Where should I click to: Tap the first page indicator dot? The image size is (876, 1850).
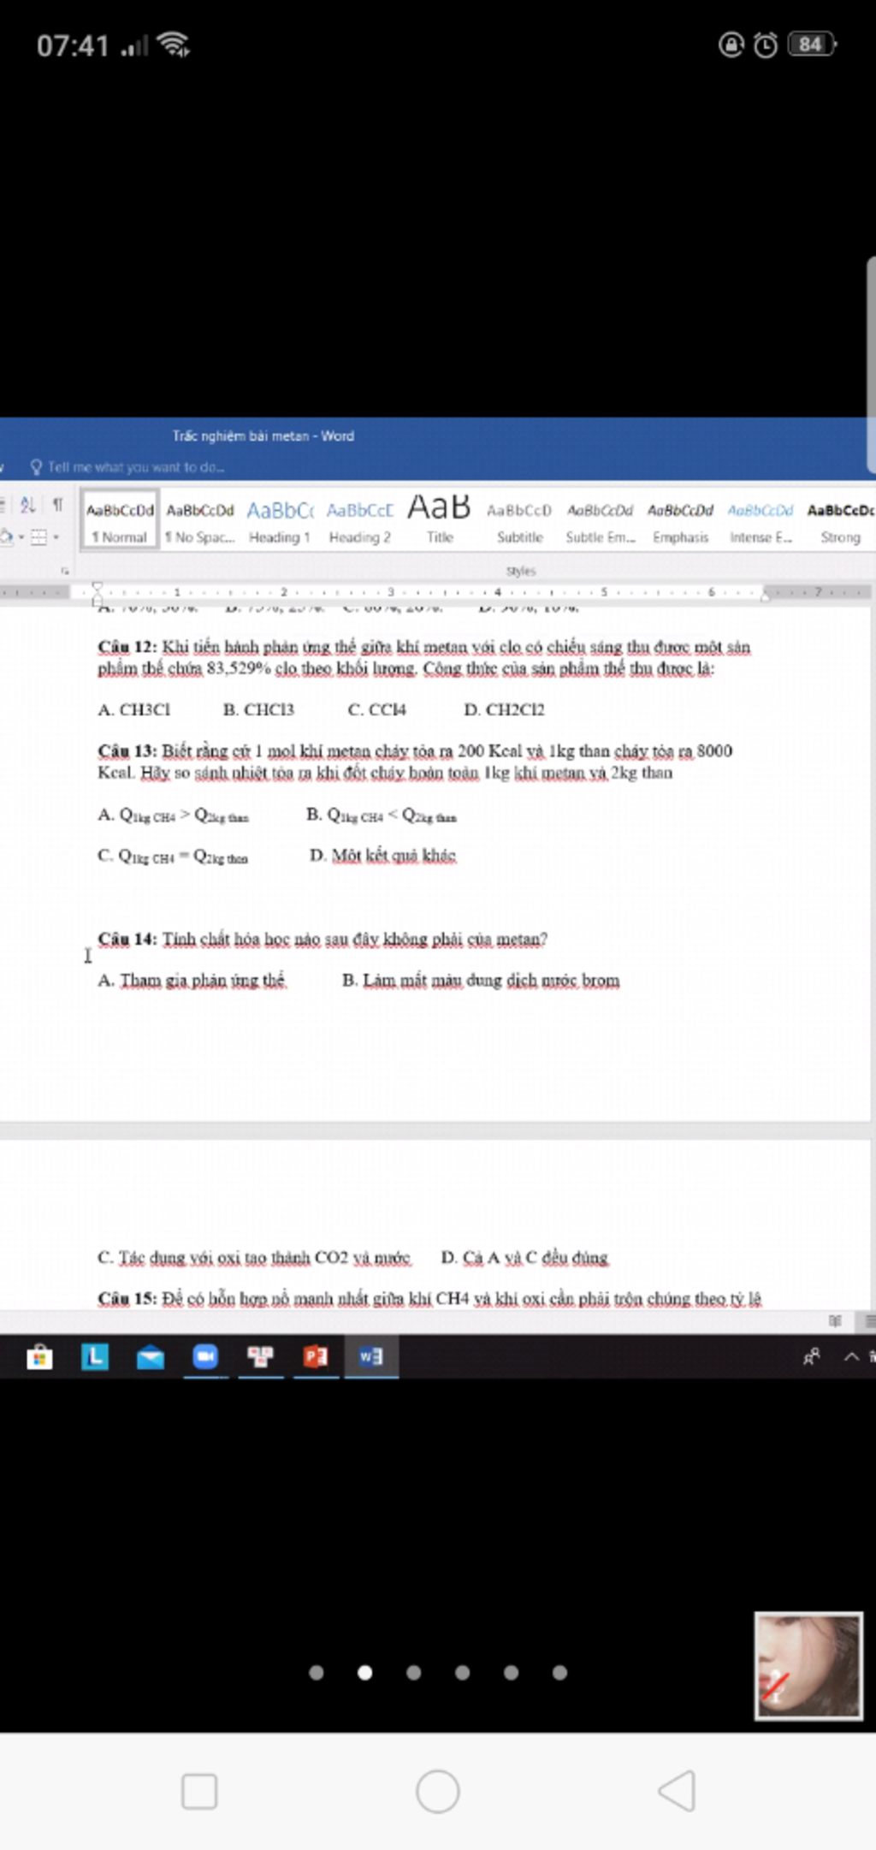tap(316, 1672)
